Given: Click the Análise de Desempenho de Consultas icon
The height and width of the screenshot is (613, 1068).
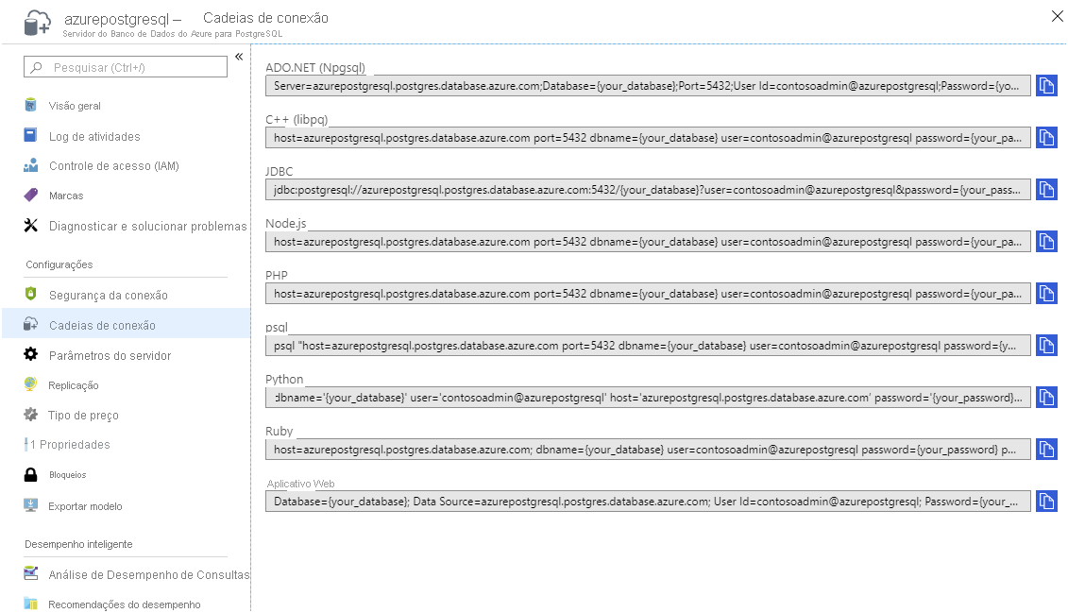Looking at the screenshot, I should [x=30, y=573].
